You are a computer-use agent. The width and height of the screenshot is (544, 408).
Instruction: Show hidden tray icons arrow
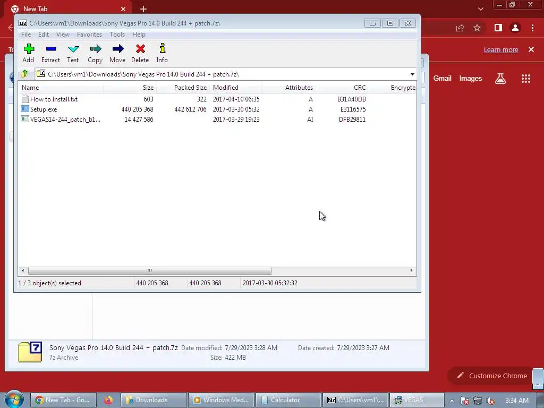[452, 401]
